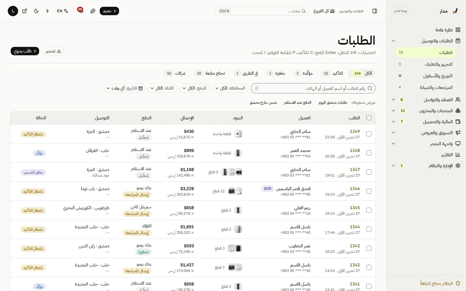Viewport: 466px width, 291px height.
Task: Click طلب يدوي manual order button
Action: pyautogui.click(x=25, y=51)
